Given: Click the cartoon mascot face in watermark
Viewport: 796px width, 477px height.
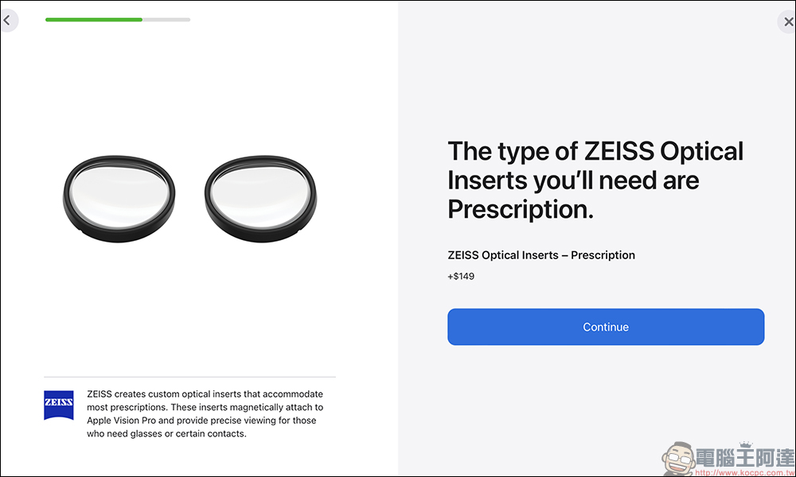Looking at the screenshot, I should click(678, 458).
